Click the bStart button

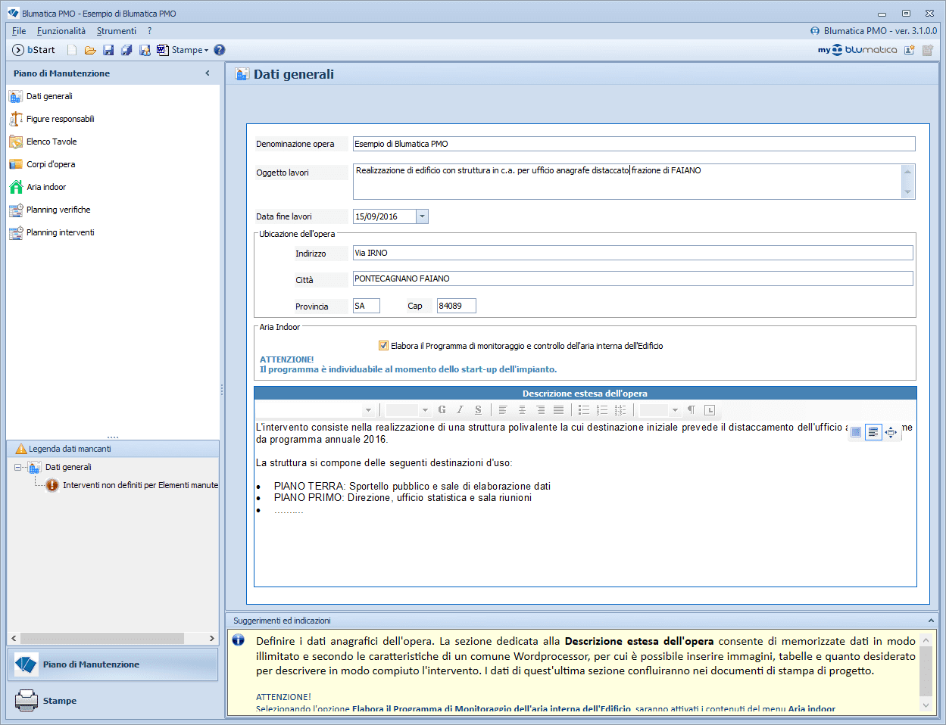point(34,50)
